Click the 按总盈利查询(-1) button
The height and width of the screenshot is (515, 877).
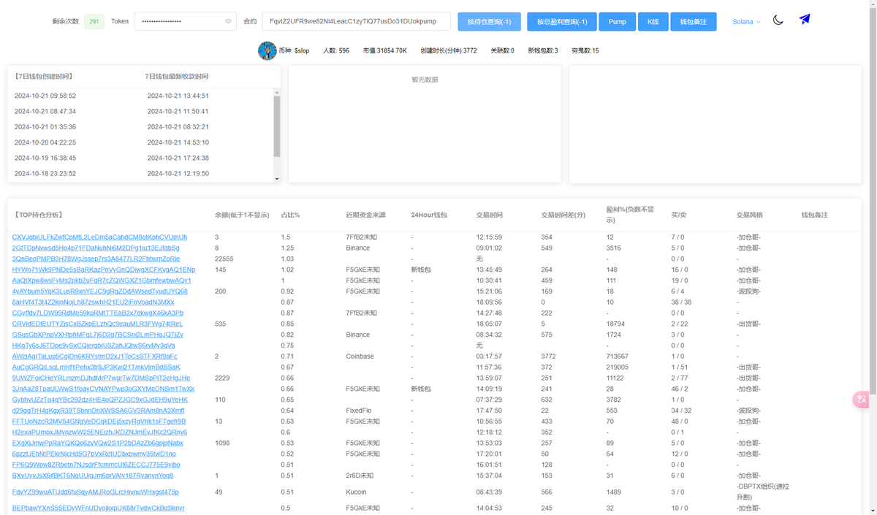coord(562,22)
